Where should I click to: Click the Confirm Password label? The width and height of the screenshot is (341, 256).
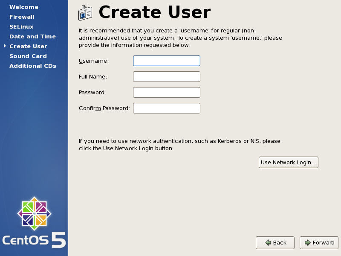pos(104,108)
